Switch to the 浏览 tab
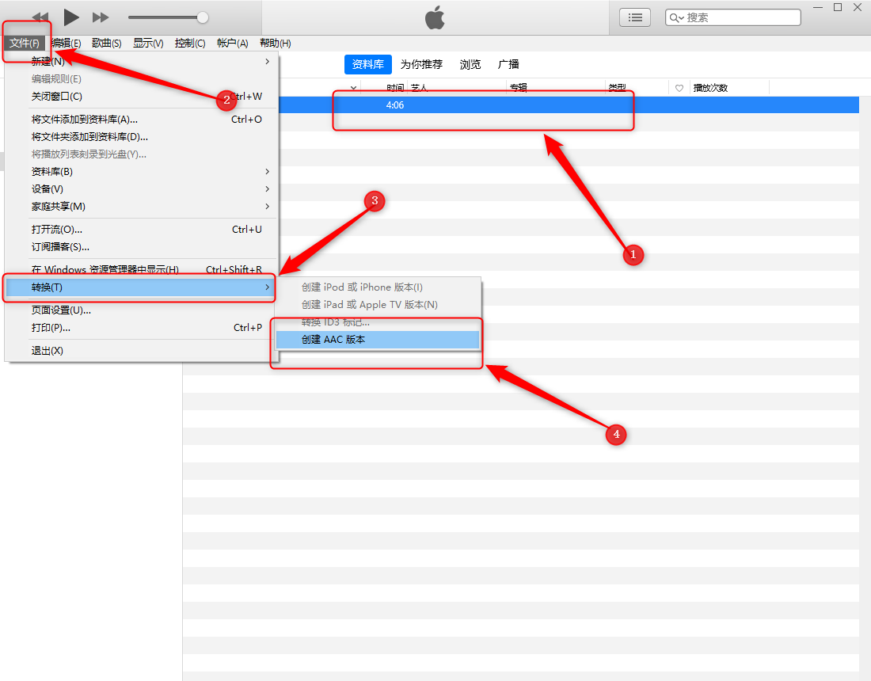Screen dimensions: 871x681 [470, 64]
